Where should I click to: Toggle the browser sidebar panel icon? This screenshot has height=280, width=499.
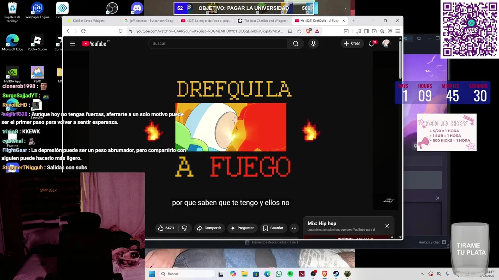366,31
